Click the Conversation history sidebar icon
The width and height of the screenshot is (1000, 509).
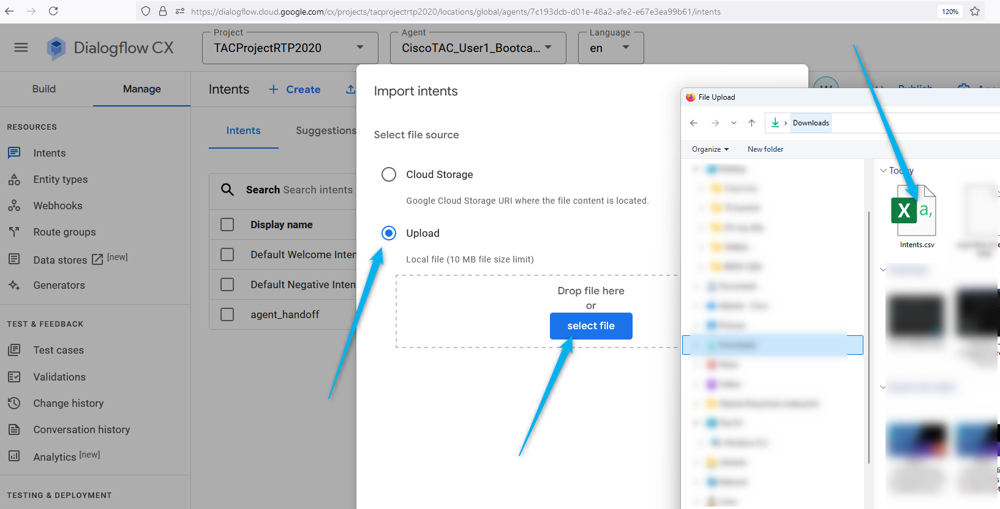14,429
